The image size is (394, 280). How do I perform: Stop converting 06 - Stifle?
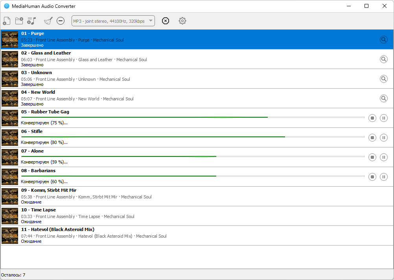[372, 138]
